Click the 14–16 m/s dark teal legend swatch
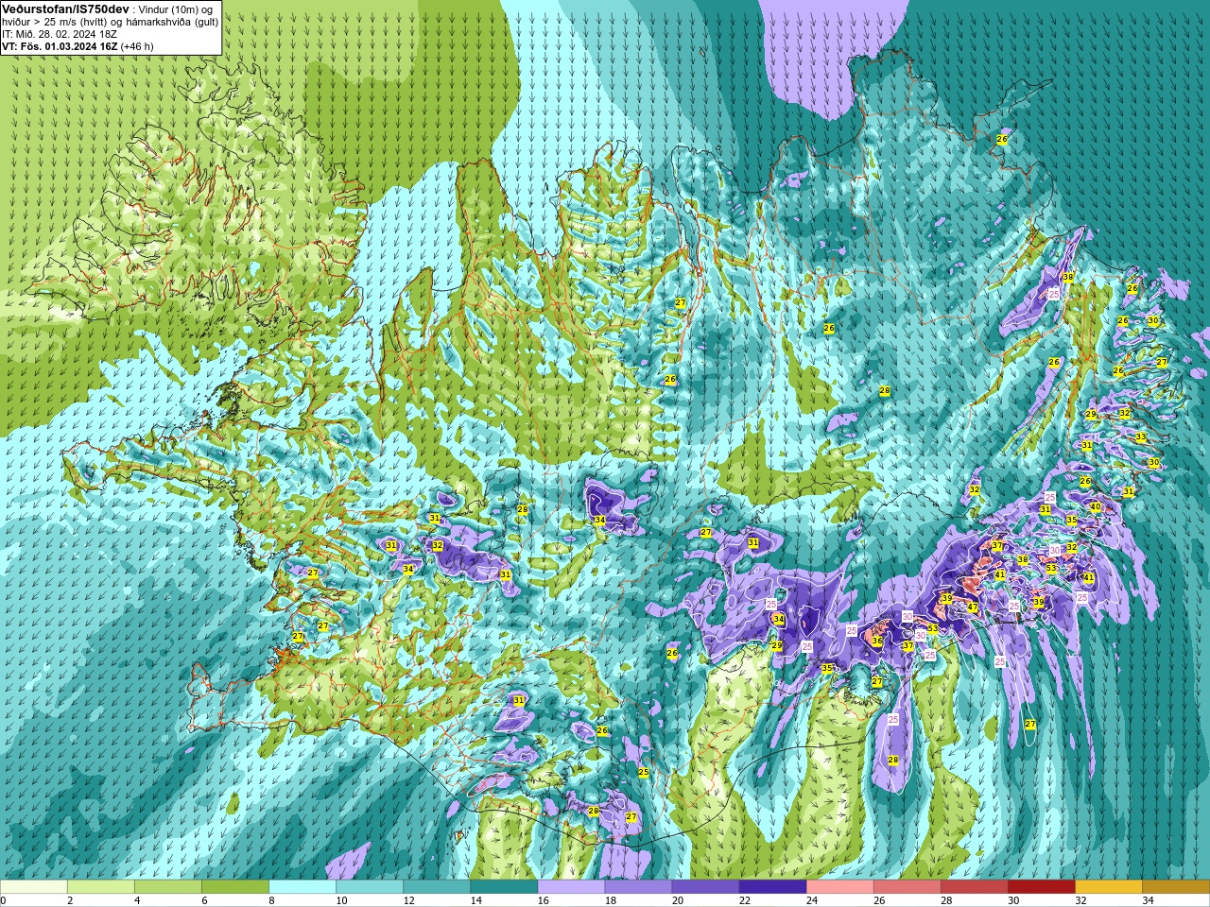Screen dimensions: 1210x907 tap(504, 887)
